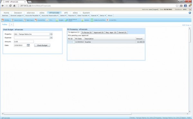This screenshot has height=119, width=193.
Task: Go to the System module tab
Action: 86,13
